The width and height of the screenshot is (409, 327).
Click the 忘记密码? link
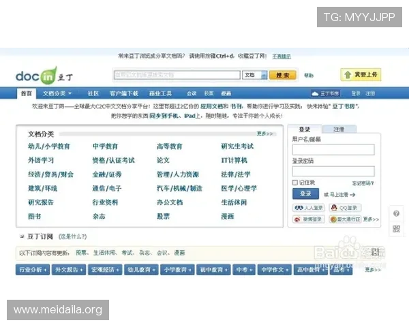[x=363, y=183]
